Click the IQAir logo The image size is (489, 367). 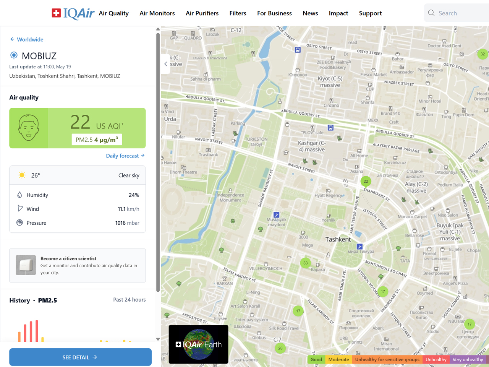pos(73,13)
